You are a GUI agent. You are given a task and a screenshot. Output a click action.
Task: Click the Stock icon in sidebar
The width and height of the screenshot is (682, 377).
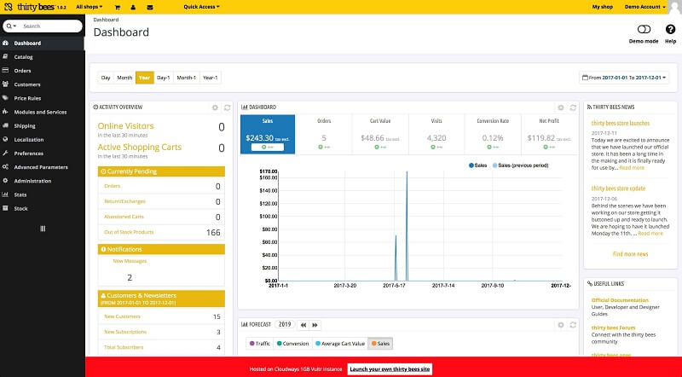pyautogui.click(x=5, y=208)
